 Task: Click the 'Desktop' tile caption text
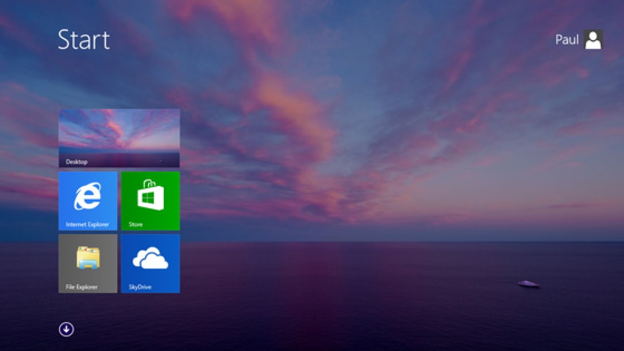tap(76, 162)
